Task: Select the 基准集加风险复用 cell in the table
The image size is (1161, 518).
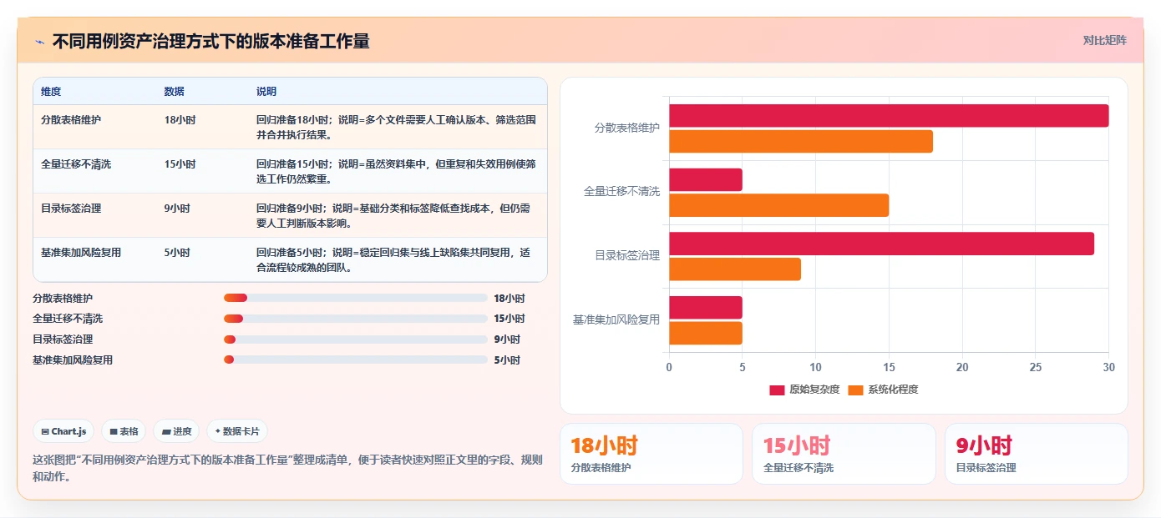Action: point(81,253)
